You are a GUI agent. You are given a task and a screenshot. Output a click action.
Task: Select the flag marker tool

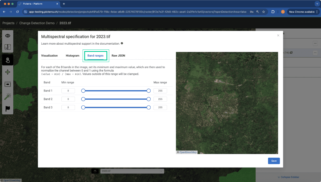coord(8,109)
